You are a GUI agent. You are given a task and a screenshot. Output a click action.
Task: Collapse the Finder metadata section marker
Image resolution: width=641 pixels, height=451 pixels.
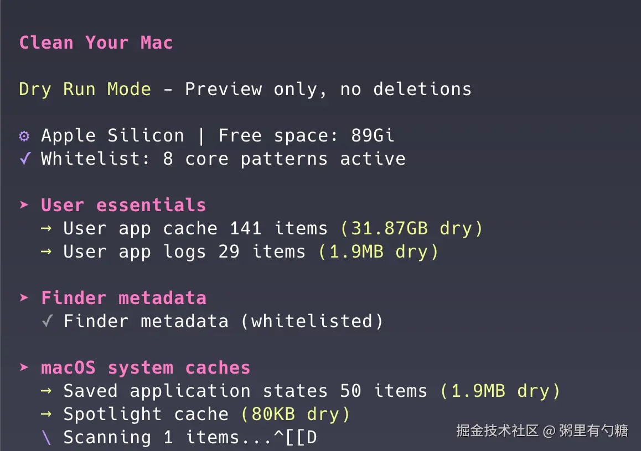point(24,298)
